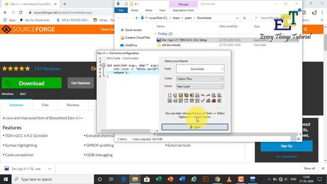Click the green Download button
This screenshot has width=327, height=184.
pos(32,83)
